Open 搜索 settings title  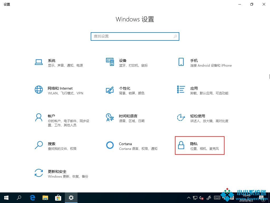pos(52,144)
